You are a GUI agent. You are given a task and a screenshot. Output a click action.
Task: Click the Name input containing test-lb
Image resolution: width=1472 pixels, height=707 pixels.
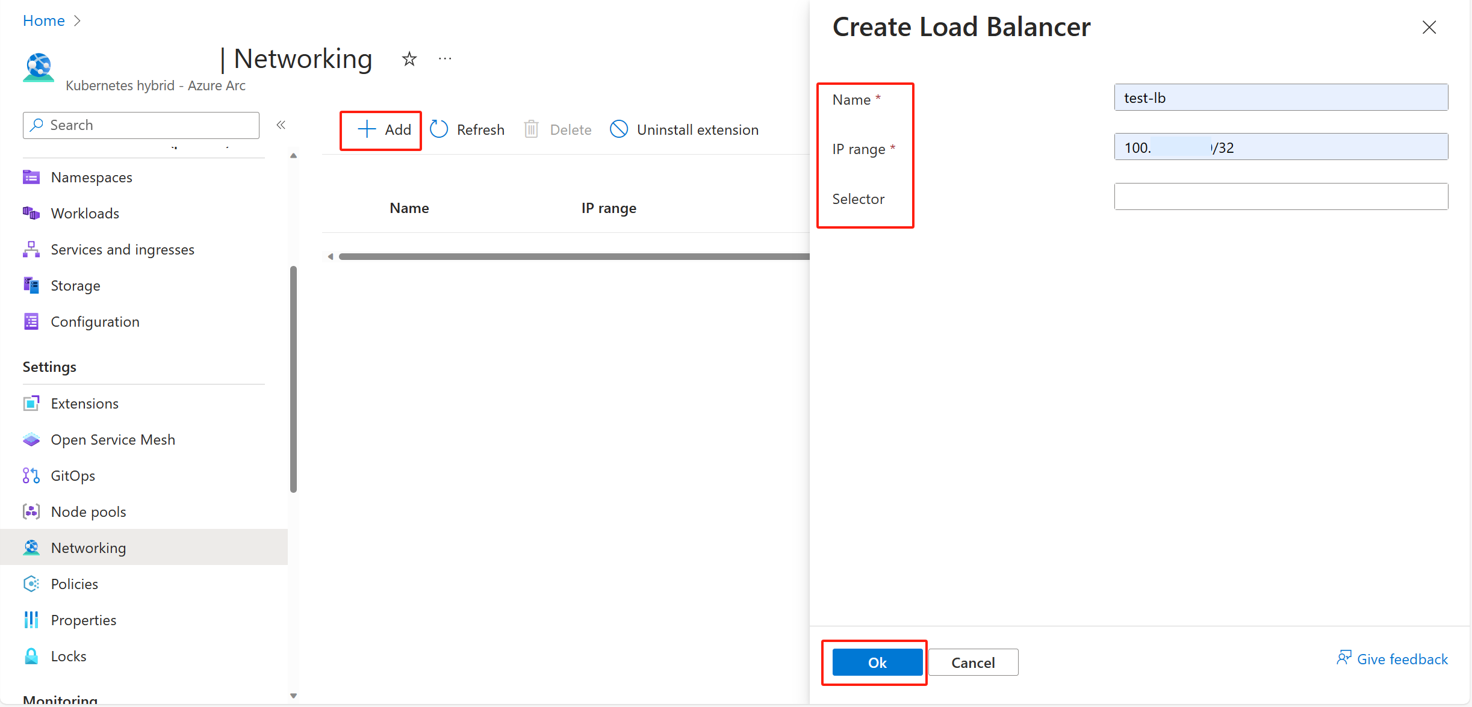pos(1281,97)
